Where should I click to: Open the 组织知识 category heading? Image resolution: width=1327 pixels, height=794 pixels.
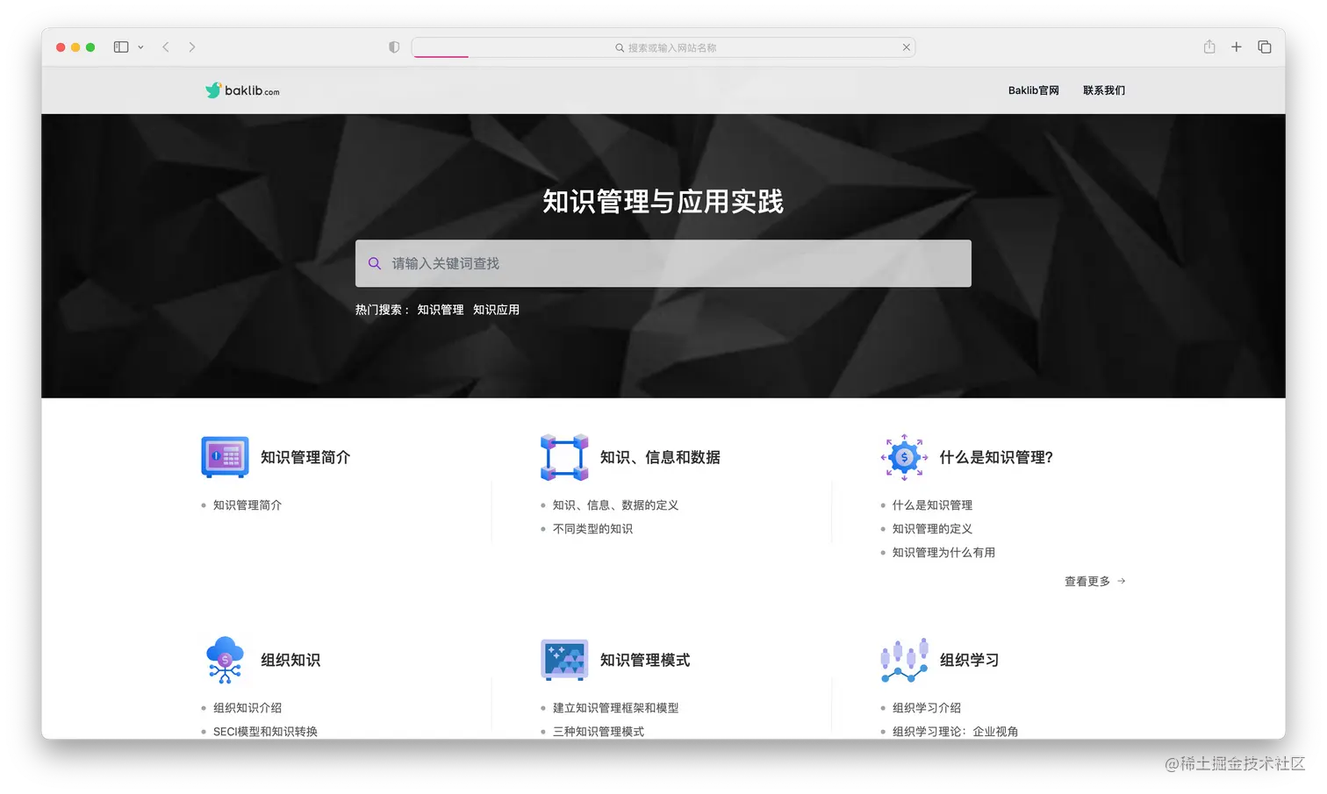point(291,660)
